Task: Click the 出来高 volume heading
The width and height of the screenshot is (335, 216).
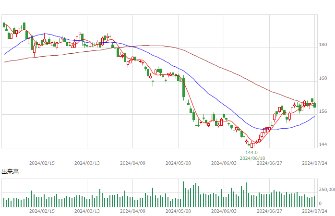Action: 10,171
